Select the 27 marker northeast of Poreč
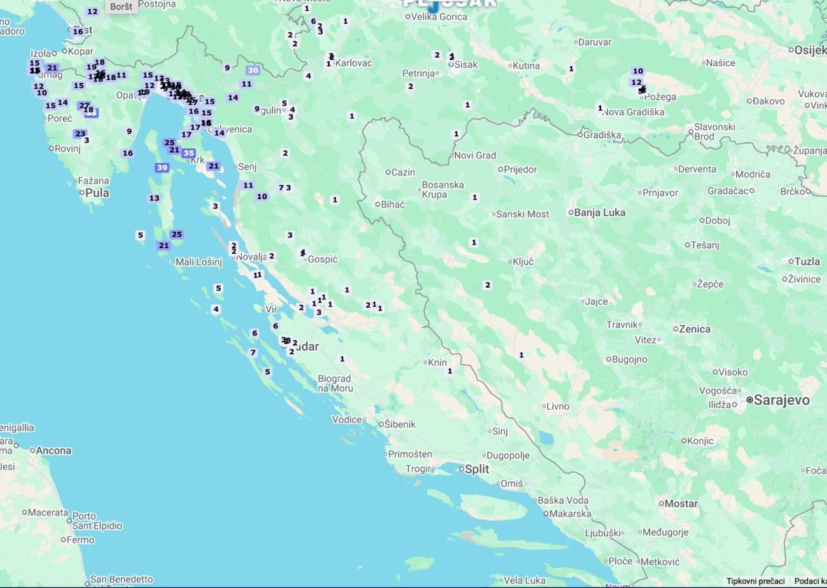 pyautogui.click(x=84, y=106)
